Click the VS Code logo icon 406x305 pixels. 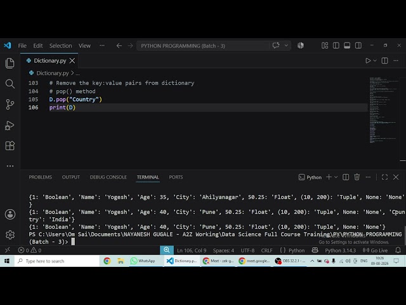click(x=8, y=46)
